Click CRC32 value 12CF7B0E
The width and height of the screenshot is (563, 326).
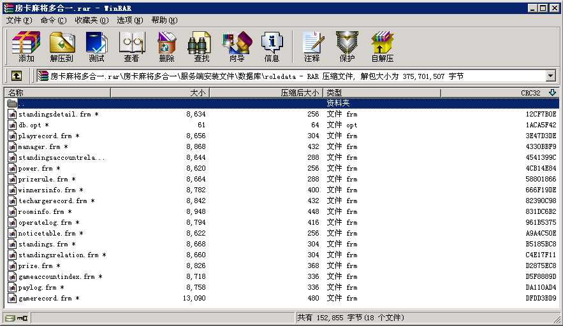[x=541, y=115]
